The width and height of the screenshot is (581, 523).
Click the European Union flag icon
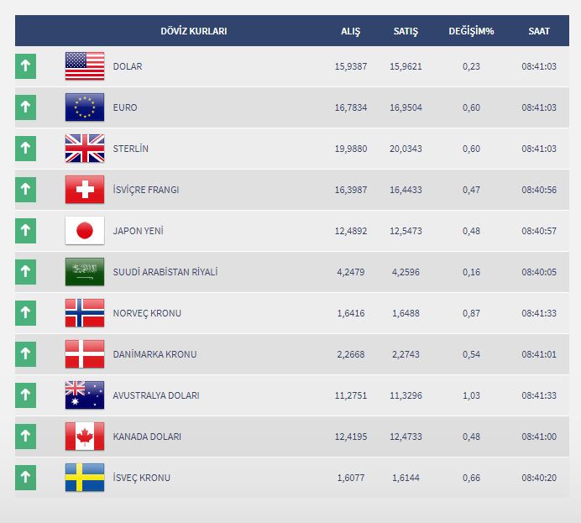[85, 107]
